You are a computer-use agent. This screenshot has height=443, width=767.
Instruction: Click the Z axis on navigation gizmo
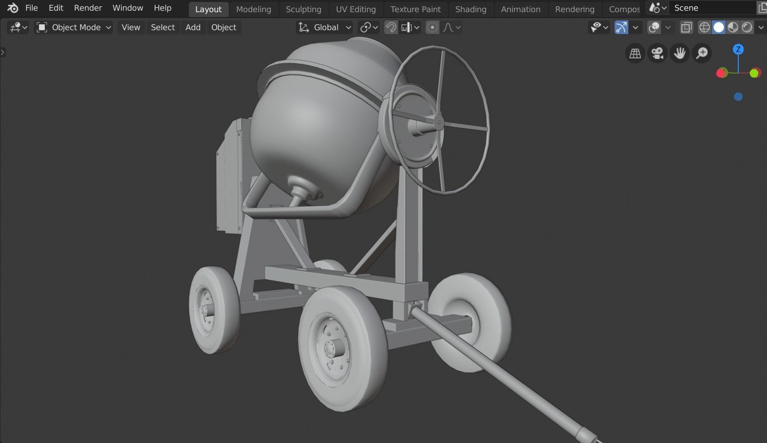click(x=738, y=49)
